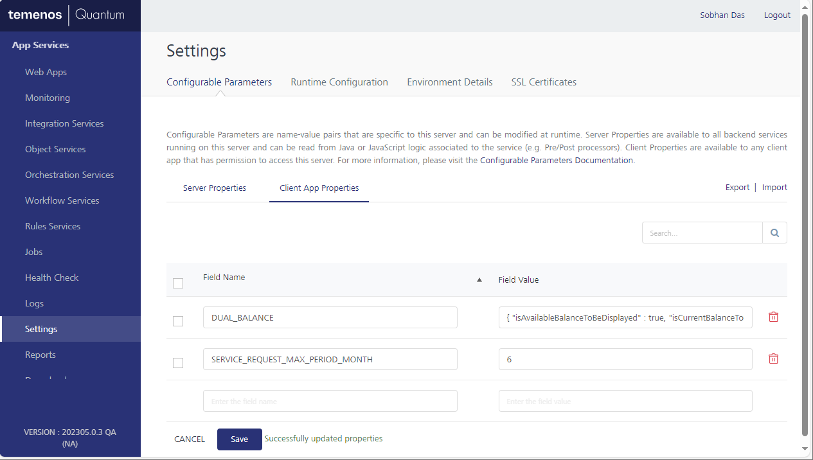
Task: Delete the SERVICE_REQUEST_MAX_PERIOD_MONTH row
Action: pos(774,358)
